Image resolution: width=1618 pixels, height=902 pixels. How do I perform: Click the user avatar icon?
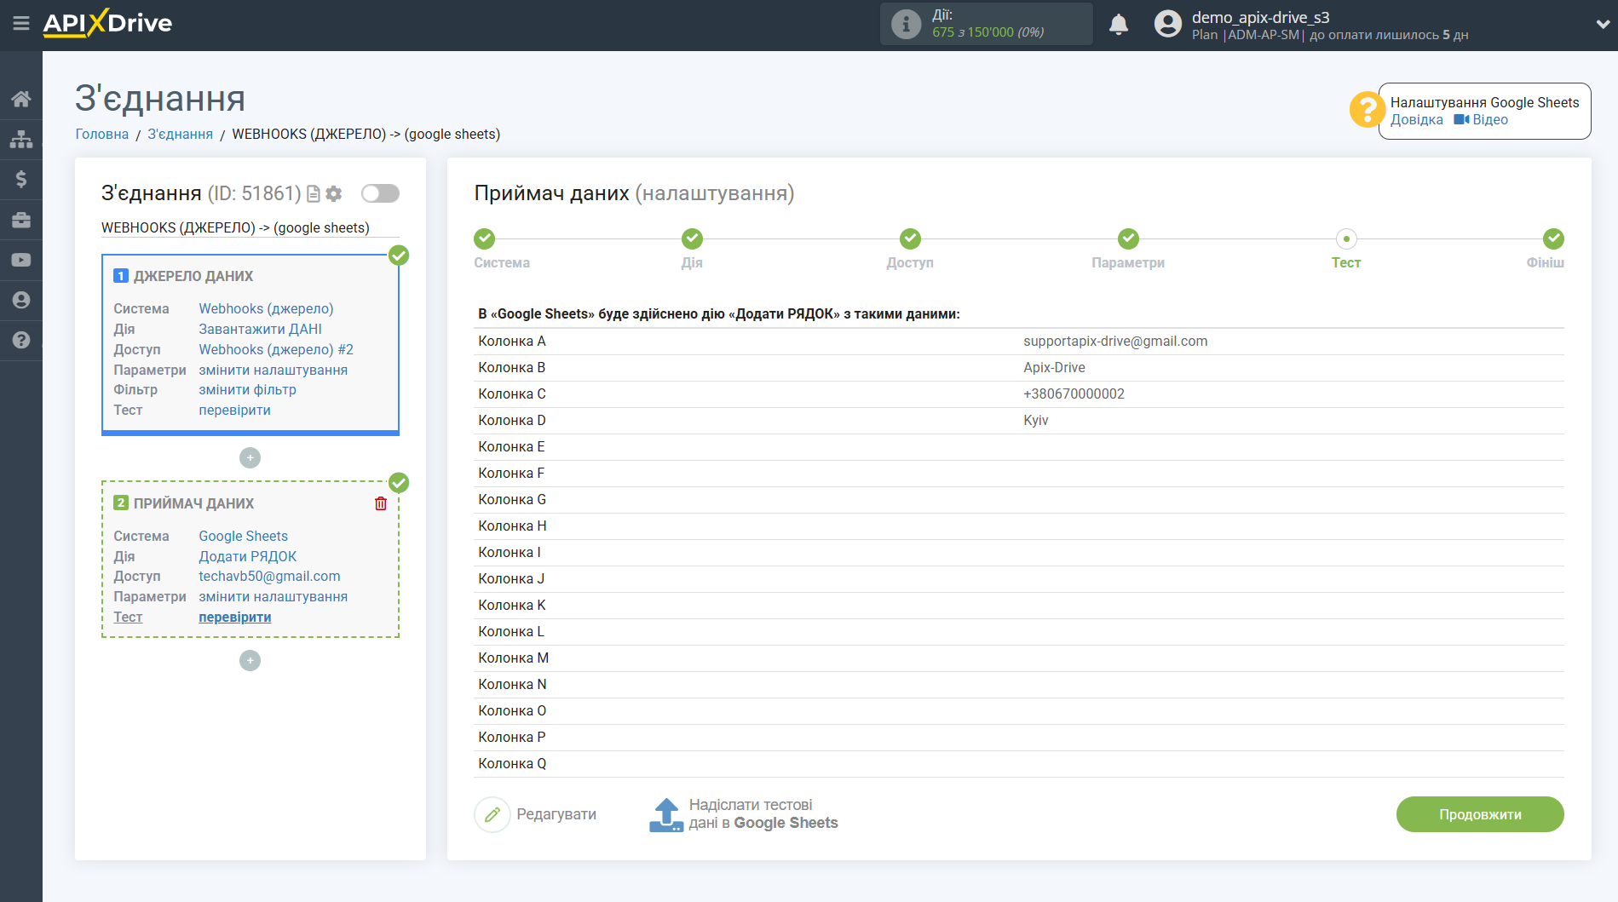point(1168,24)
